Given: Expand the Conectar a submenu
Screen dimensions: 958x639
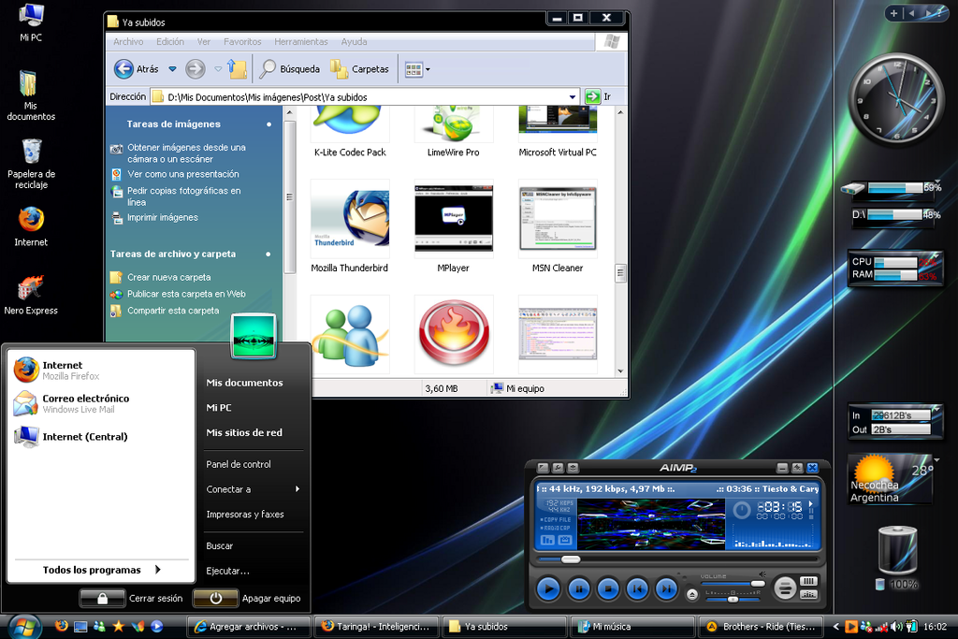Looking at the screenshot, I should click(x=254, y=489).
